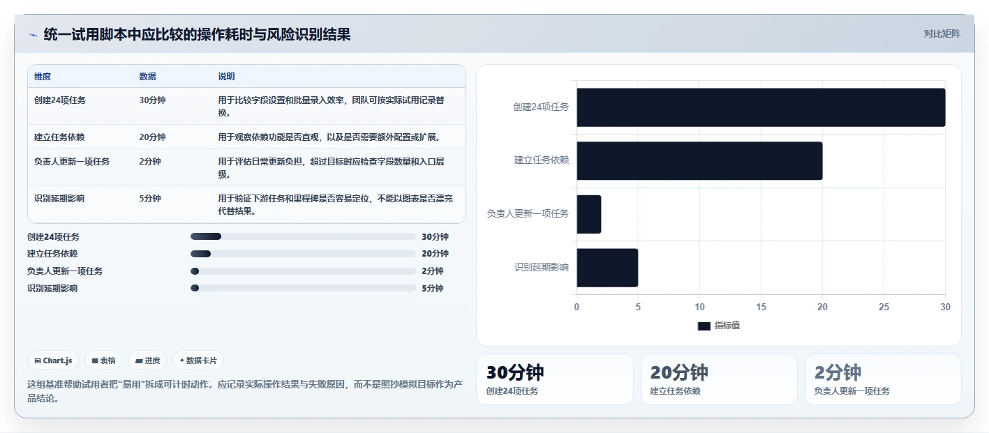Click the 维度 column header
The width and height of the screenshot is (989, 433).
[43, 77]
